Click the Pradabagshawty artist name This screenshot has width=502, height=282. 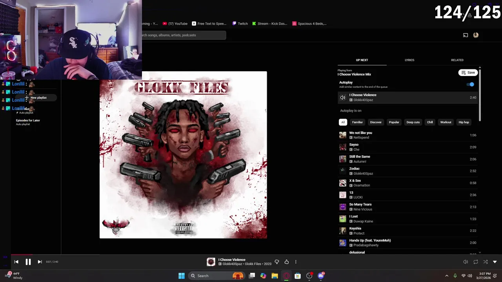(x=366, y=245)
